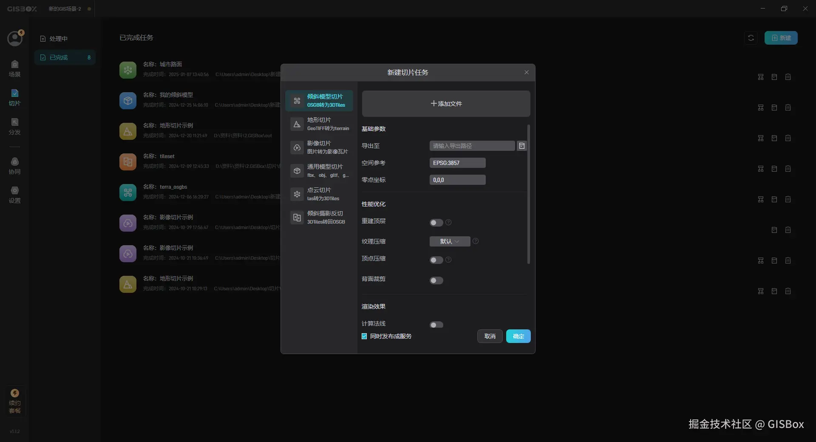
Task: Click the blue cube icon of 我的倾斜模型
Action: click(128, 101)
